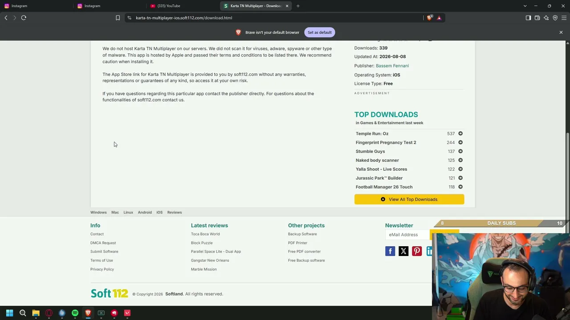Viewport: 570px width, 320px height.
Task: Switch to the YouTube tab
Action: (183, 6)
